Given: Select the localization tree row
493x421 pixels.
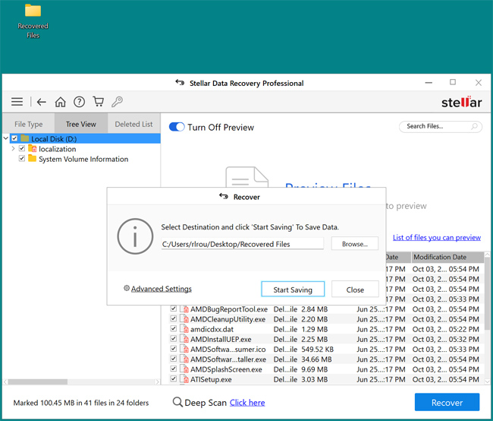Looking at the screenshot, I should [57, 149].
